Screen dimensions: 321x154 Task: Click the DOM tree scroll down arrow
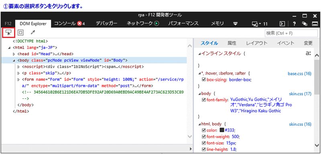click(190, 136)
